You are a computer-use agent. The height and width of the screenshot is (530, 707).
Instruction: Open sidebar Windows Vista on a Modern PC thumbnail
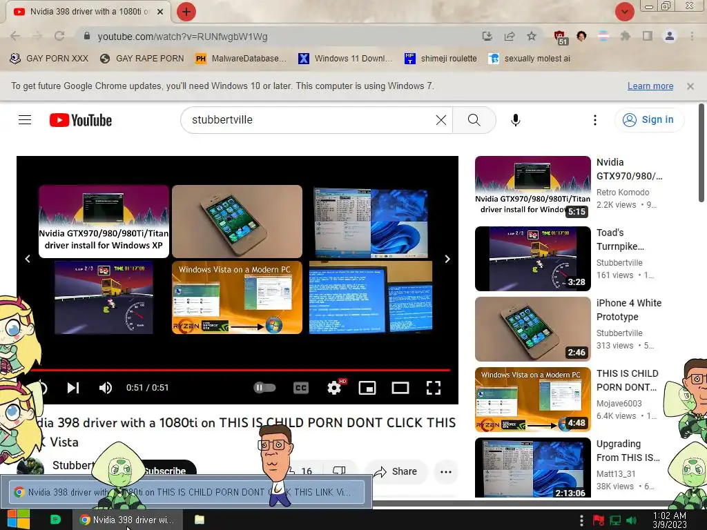click(532, 400)
